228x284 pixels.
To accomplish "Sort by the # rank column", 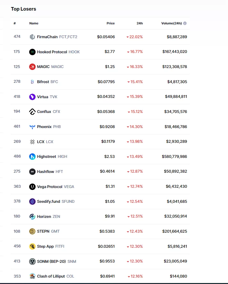I will point(15,23).
